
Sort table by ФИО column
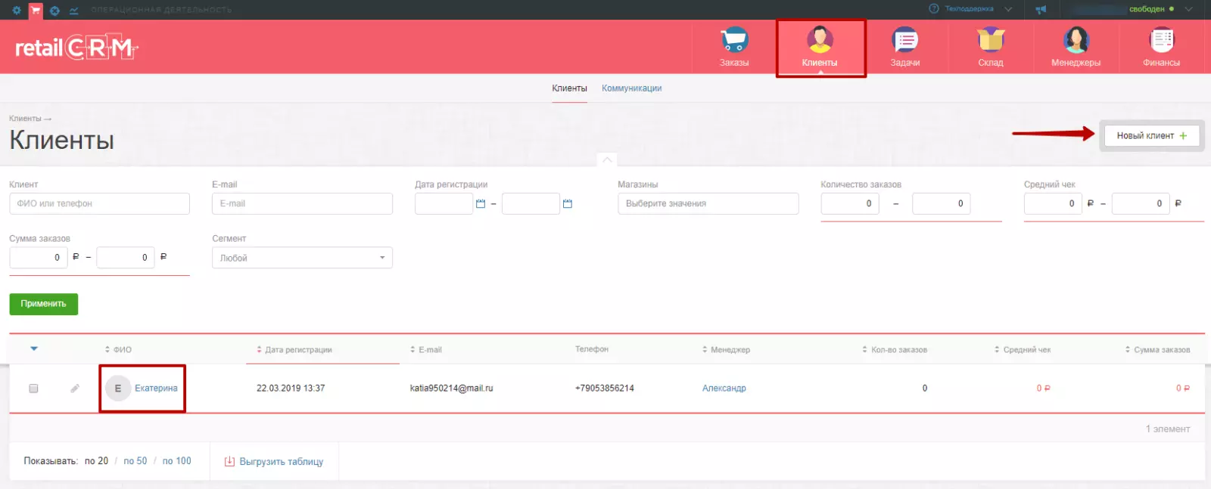[118, 350]
